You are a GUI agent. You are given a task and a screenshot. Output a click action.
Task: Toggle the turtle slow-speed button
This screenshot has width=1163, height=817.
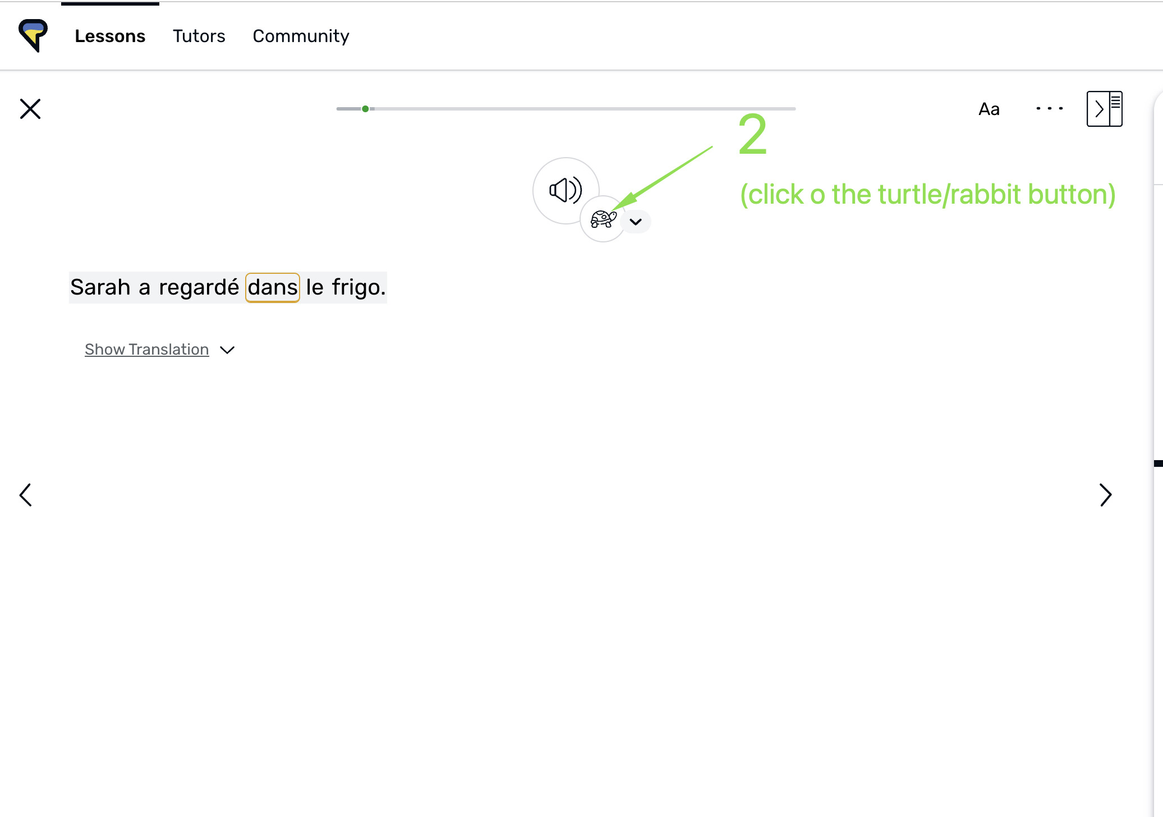(x=603, y=219)
